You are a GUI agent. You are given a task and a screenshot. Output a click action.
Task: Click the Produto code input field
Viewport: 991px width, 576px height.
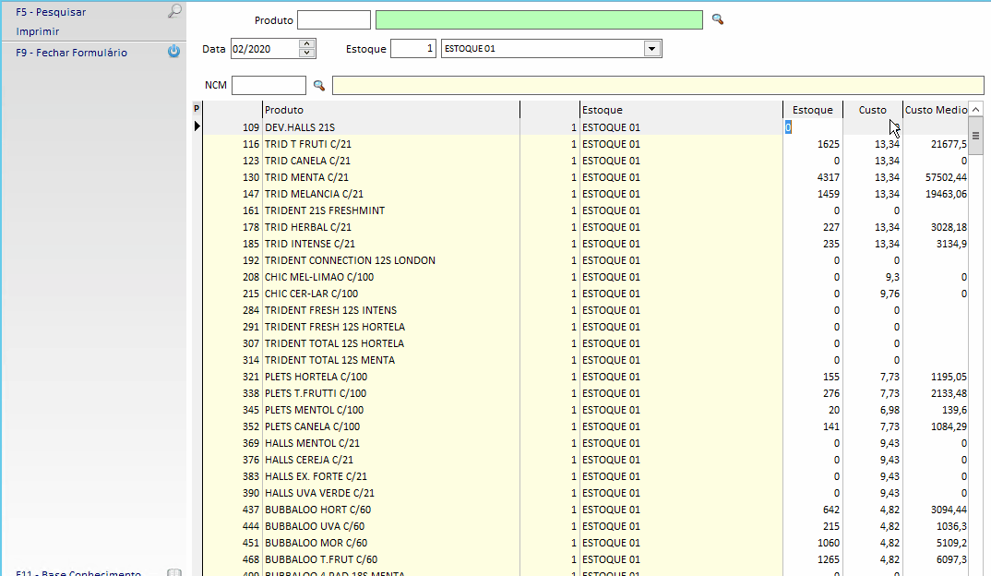(333, 20)
